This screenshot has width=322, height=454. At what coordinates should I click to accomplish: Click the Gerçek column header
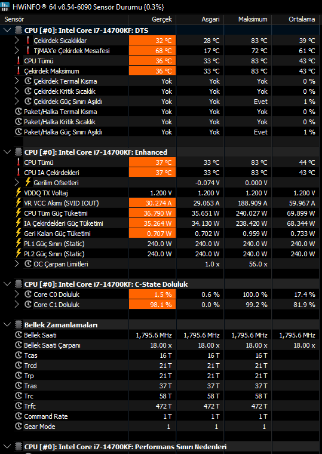(152, 19)
